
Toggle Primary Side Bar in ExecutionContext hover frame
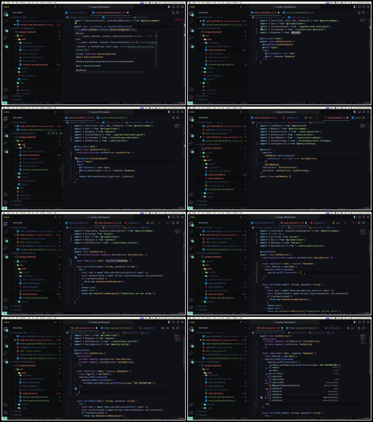tap(169, 7)
